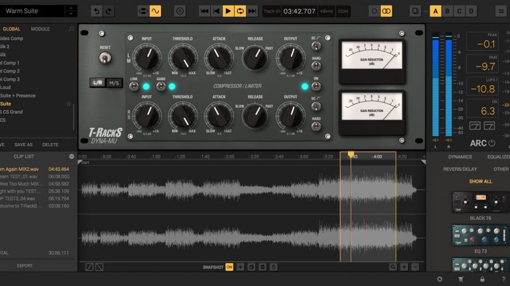This screenshot has width=510, height=286.
Task: Toggle the compressor ON switch
Action: (x=316, y=86)
